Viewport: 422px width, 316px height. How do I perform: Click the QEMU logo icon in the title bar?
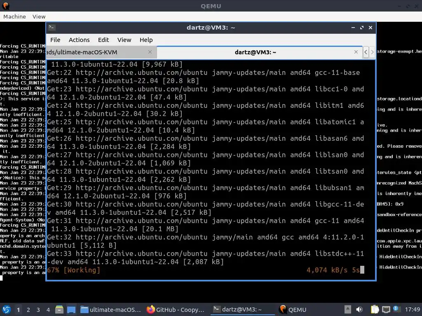(x=6, y=6)
